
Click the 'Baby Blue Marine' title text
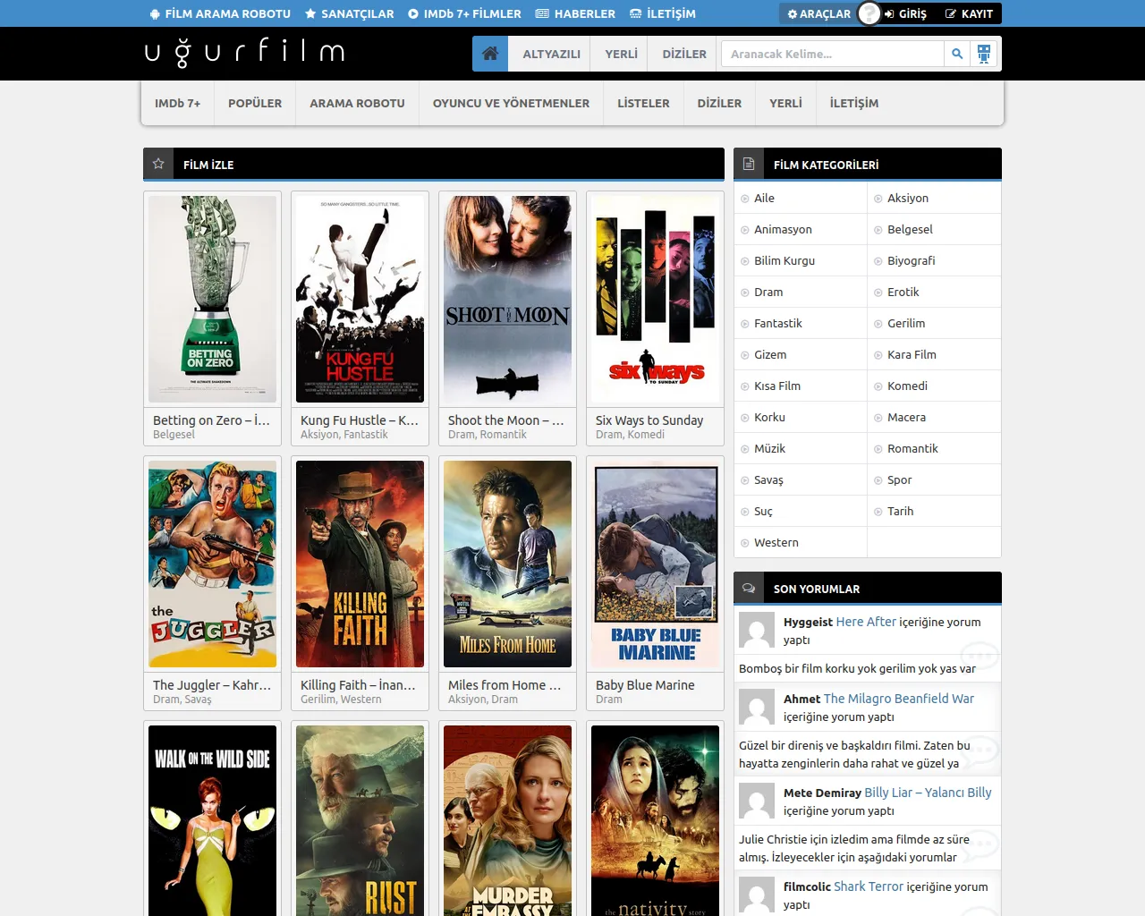point(645,685)
